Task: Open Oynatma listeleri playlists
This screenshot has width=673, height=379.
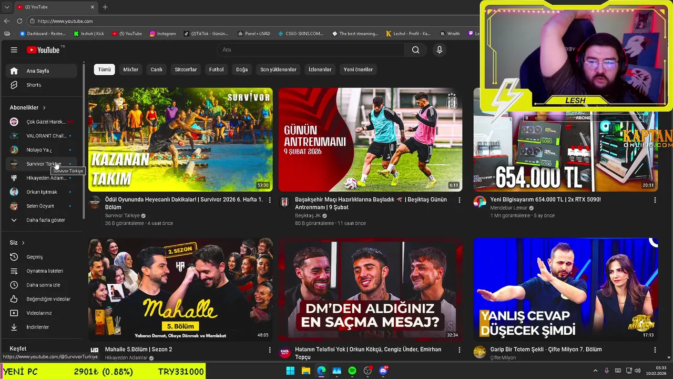Action: tap(42, 271)
